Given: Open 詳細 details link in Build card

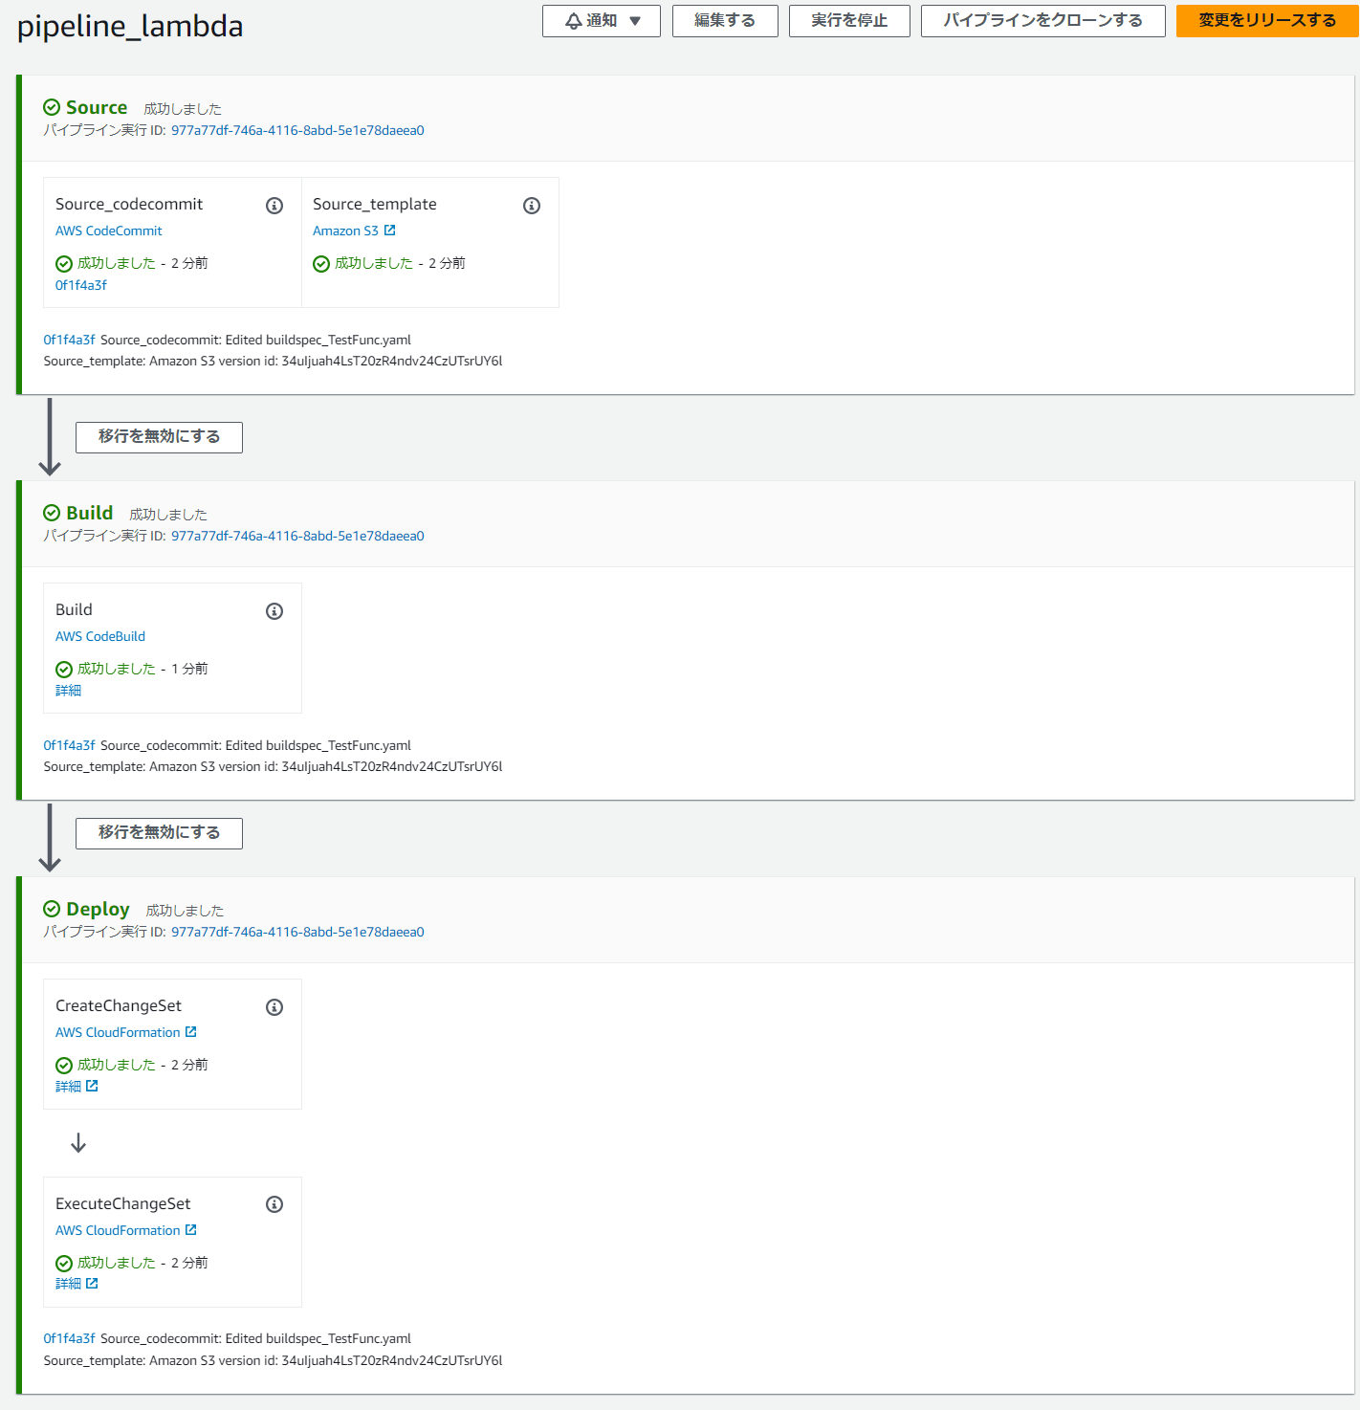Looking at the screenshot, I should (x=68, y=691).
